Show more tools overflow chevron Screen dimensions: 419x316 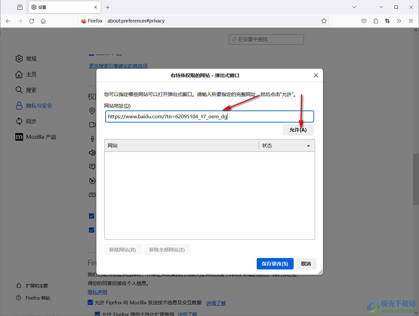[x=399, y=21]
